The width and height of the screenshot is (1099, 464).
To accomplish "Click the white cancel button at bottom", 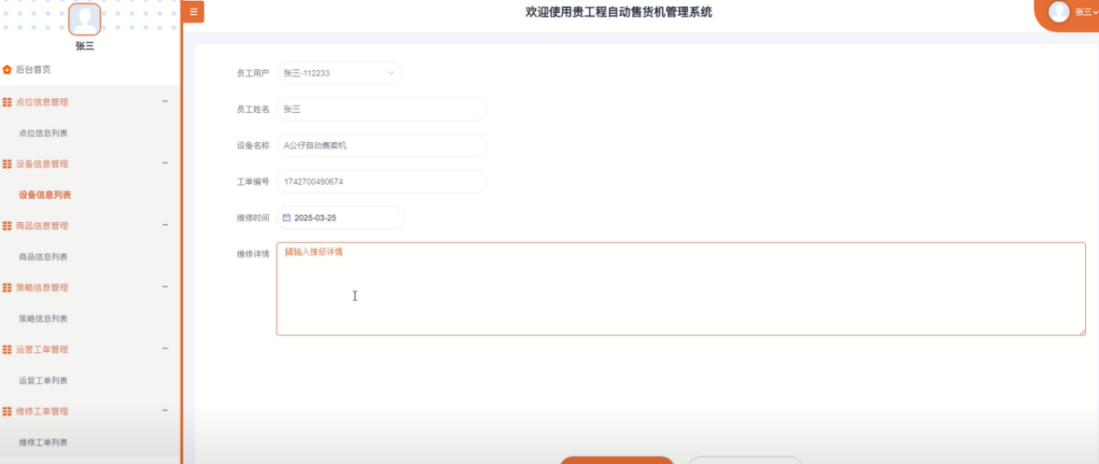I will point(745,461).
